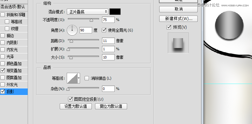
Task: Click the 不透明度 value field showing 75
Action: (108, 20)
